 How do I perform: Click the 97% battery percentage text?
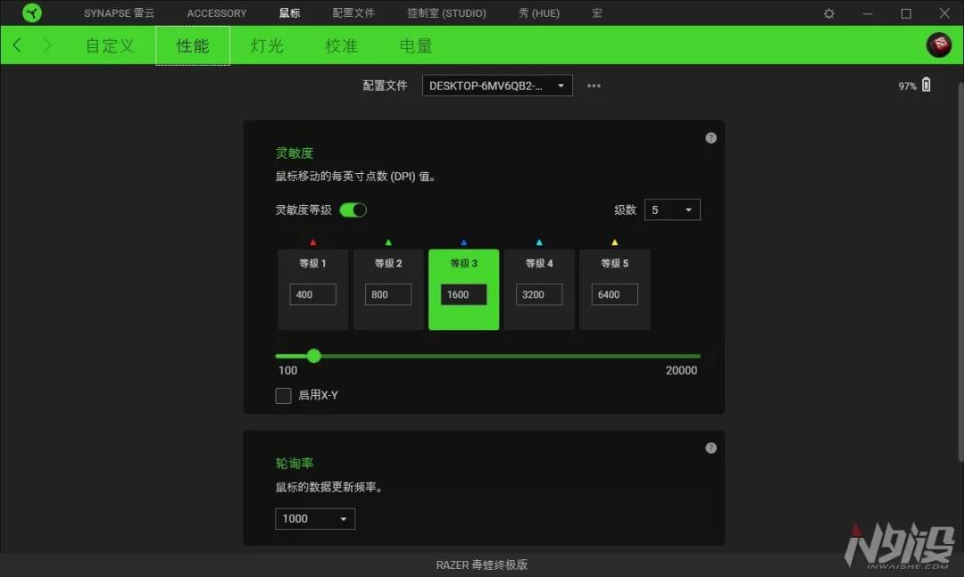(x=907, y=86)
